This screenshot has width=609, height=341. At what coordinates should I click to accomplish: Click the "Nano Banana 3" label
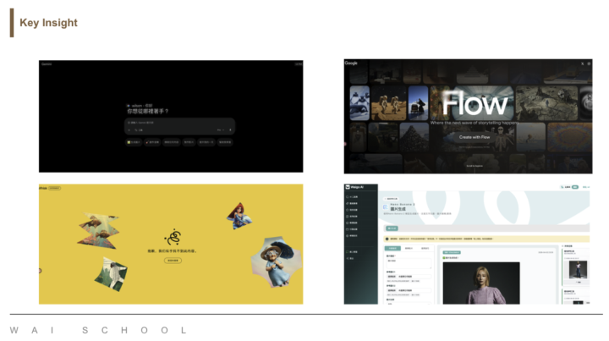pos(403,204)
